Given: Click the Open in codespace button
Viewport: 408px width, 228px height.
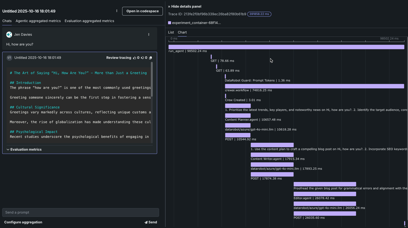Looking at the screenshot, I should [x=142, y=11].
